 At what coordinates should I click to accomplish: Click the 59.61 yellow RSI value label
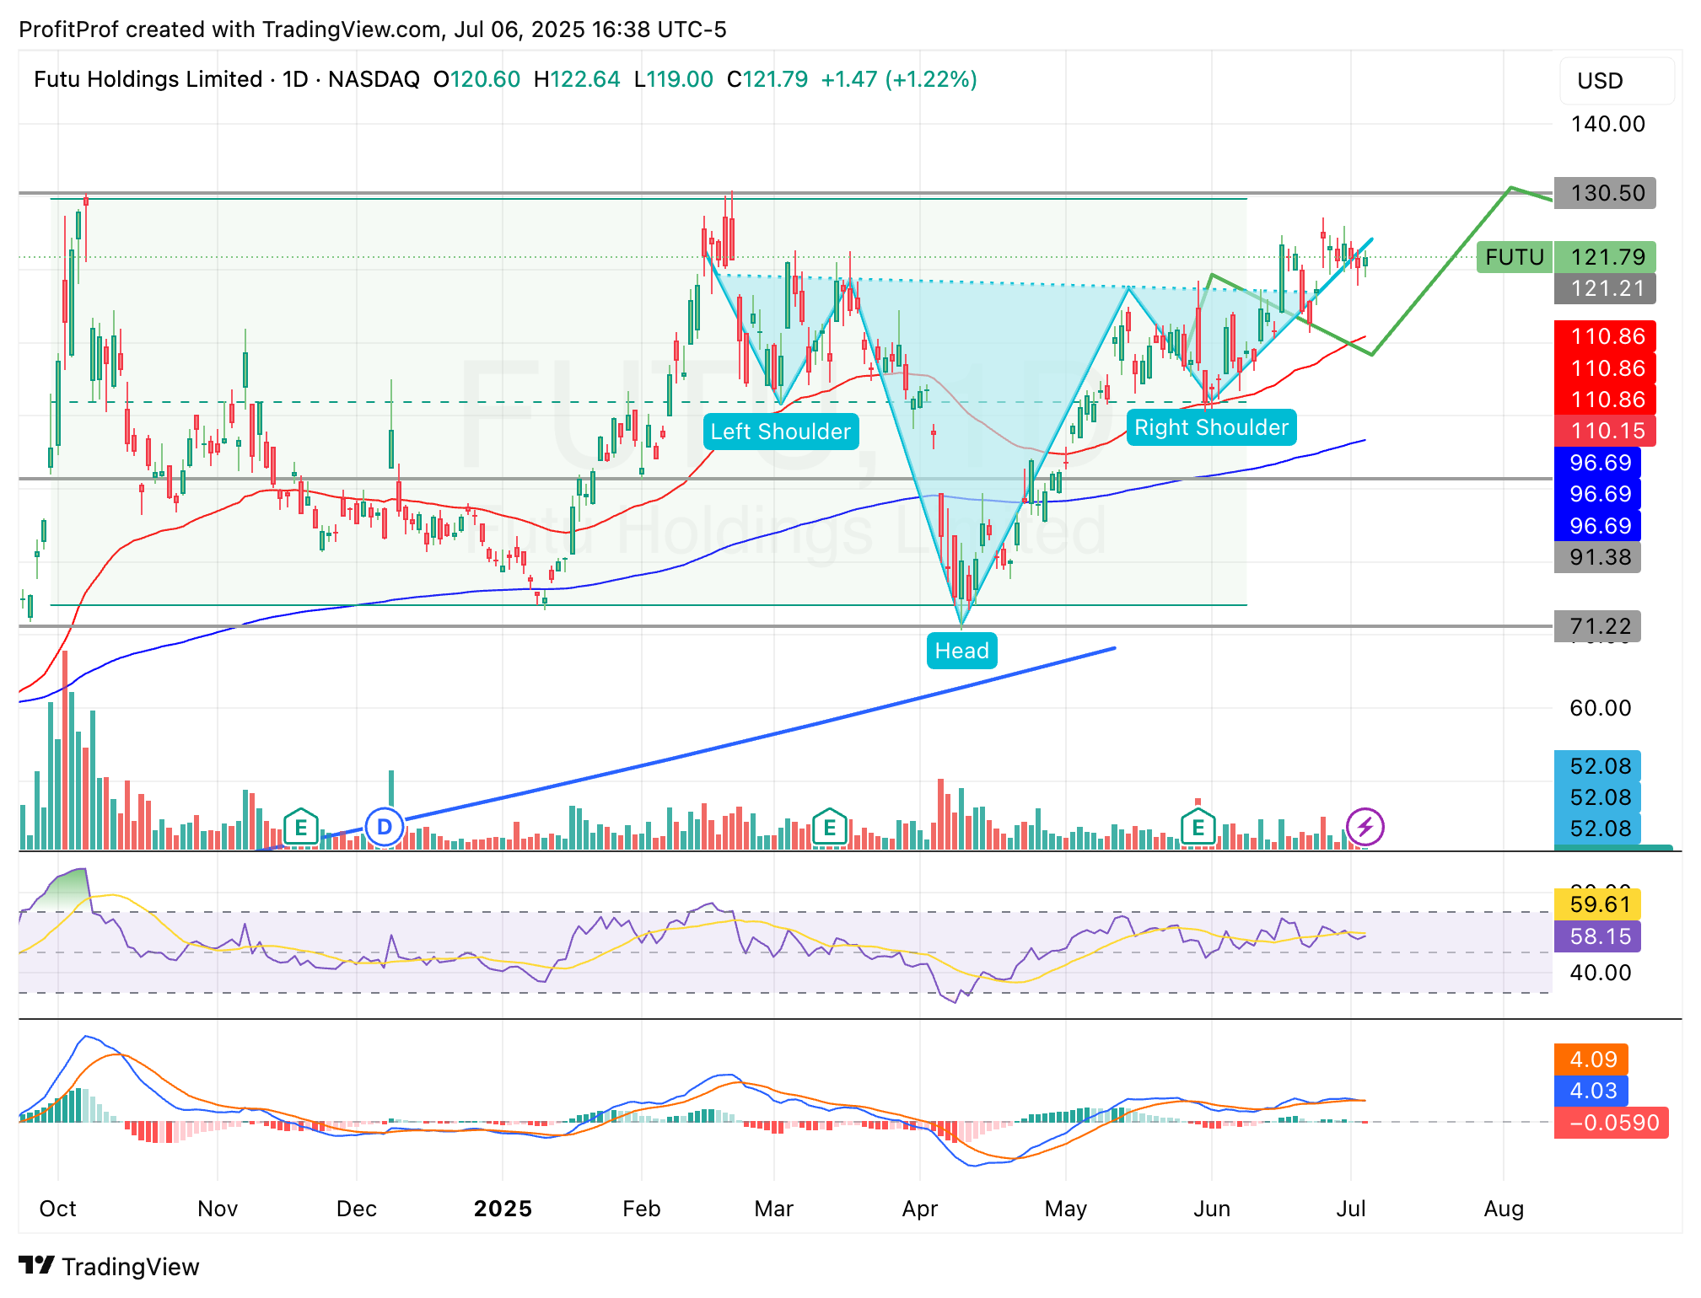point(1598,904)
